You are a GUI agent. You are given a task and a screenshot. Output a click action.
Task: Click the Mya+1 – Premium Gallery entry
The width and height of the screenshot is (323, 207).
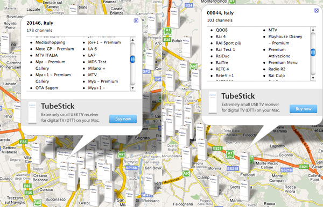tap(53, 78)
